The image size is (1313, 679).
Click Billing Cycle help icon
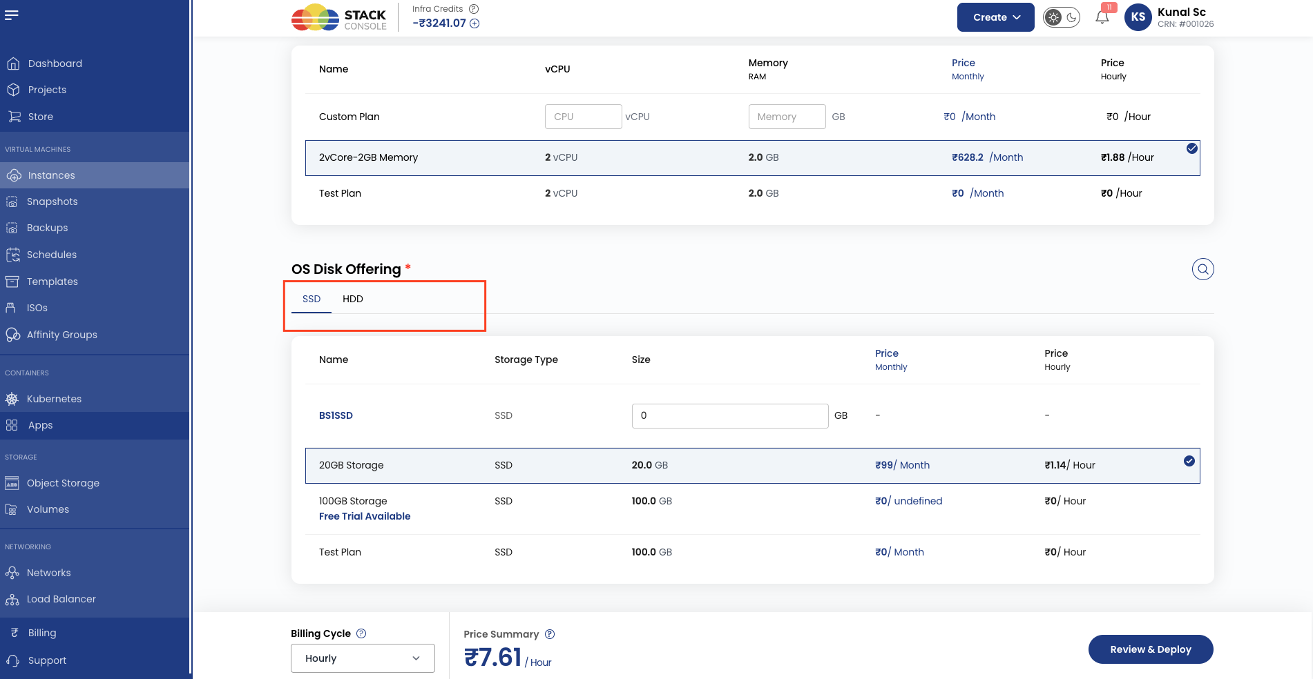pos(361,633)
